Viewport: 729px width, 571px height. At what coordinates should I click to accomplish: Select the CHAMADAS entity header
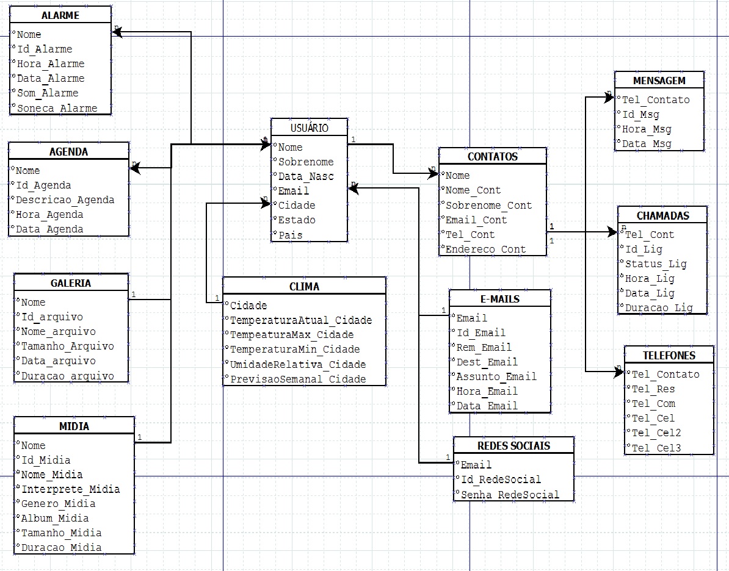click(662, 215)
